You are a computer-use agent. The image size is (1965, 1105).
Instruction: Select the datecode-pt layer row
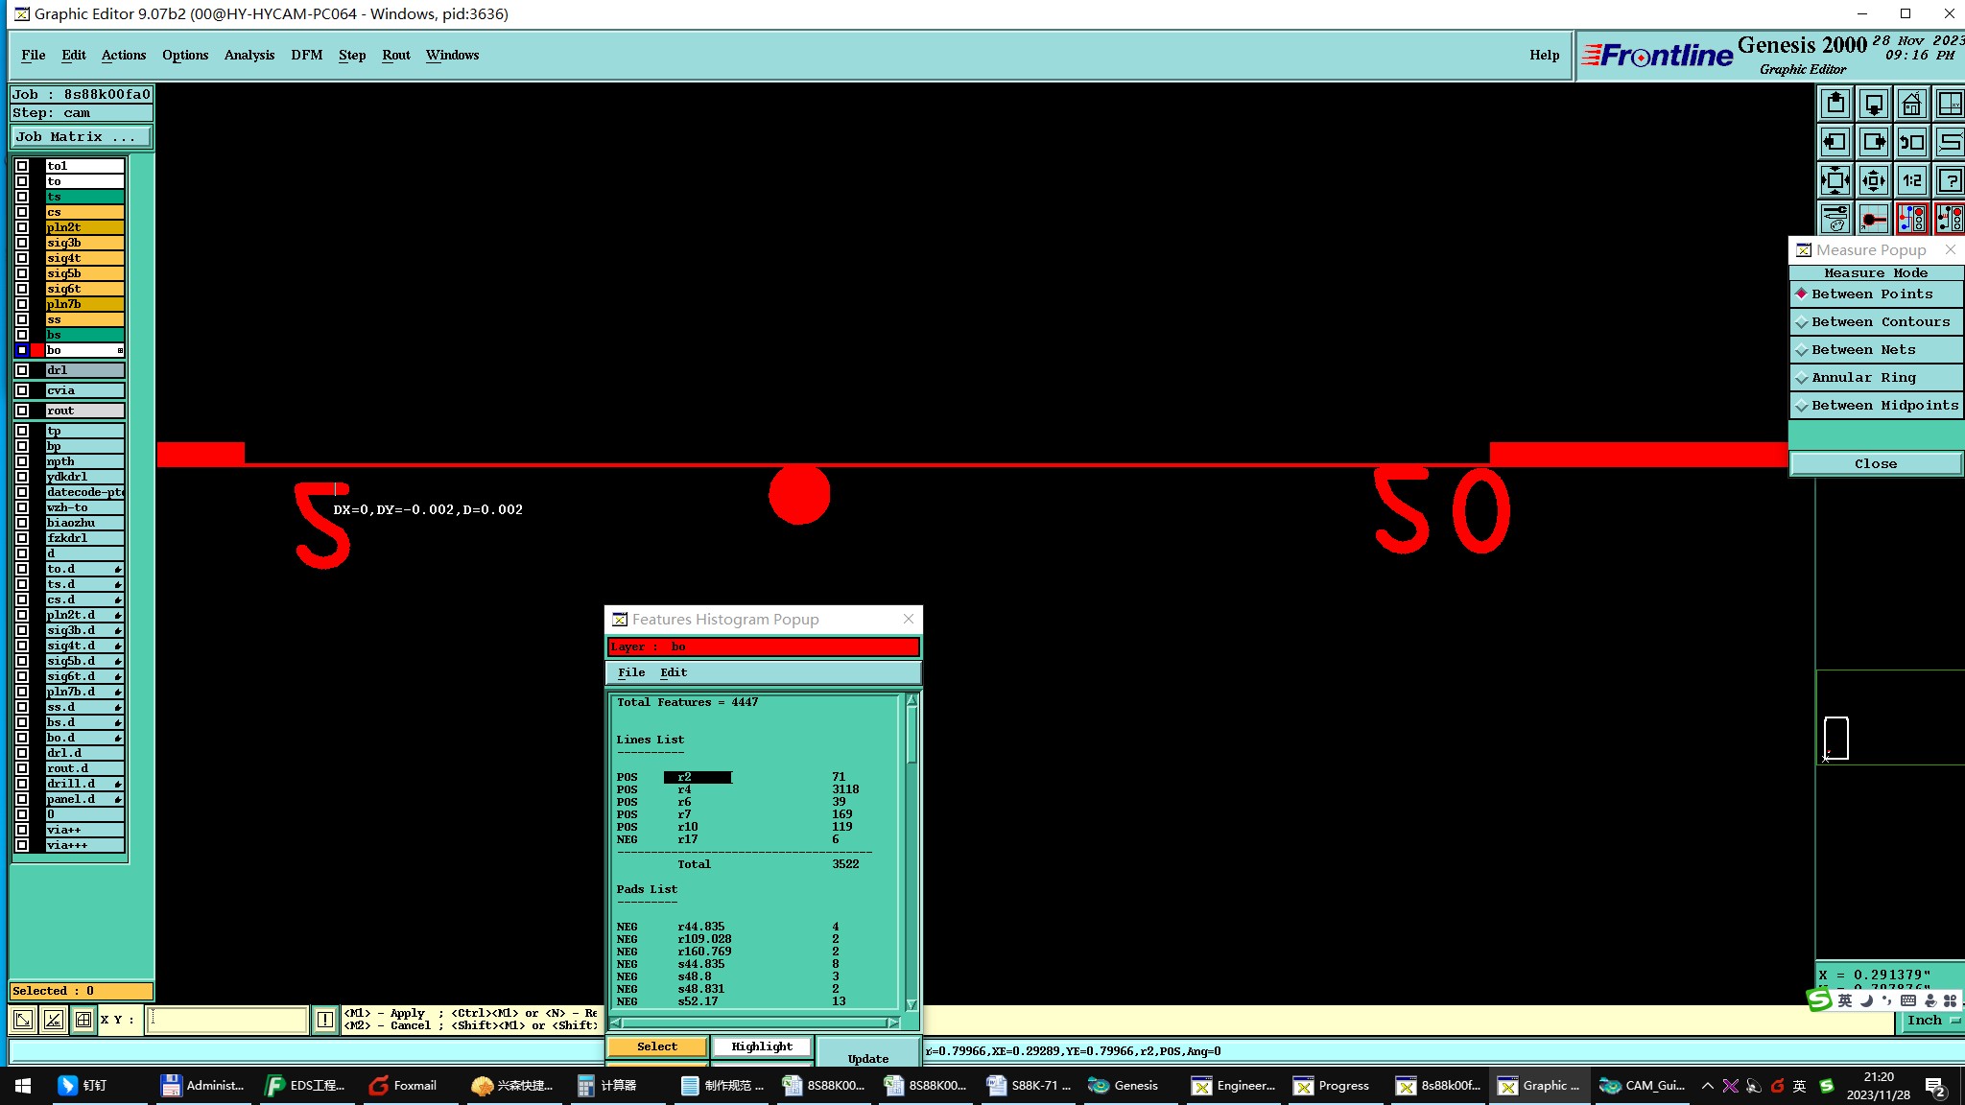tap(84, 492)
